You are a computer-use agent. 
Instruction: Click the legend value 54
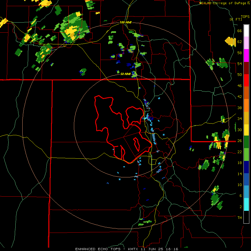240,64
